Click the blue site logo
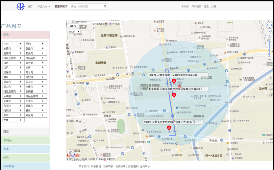 20,7
